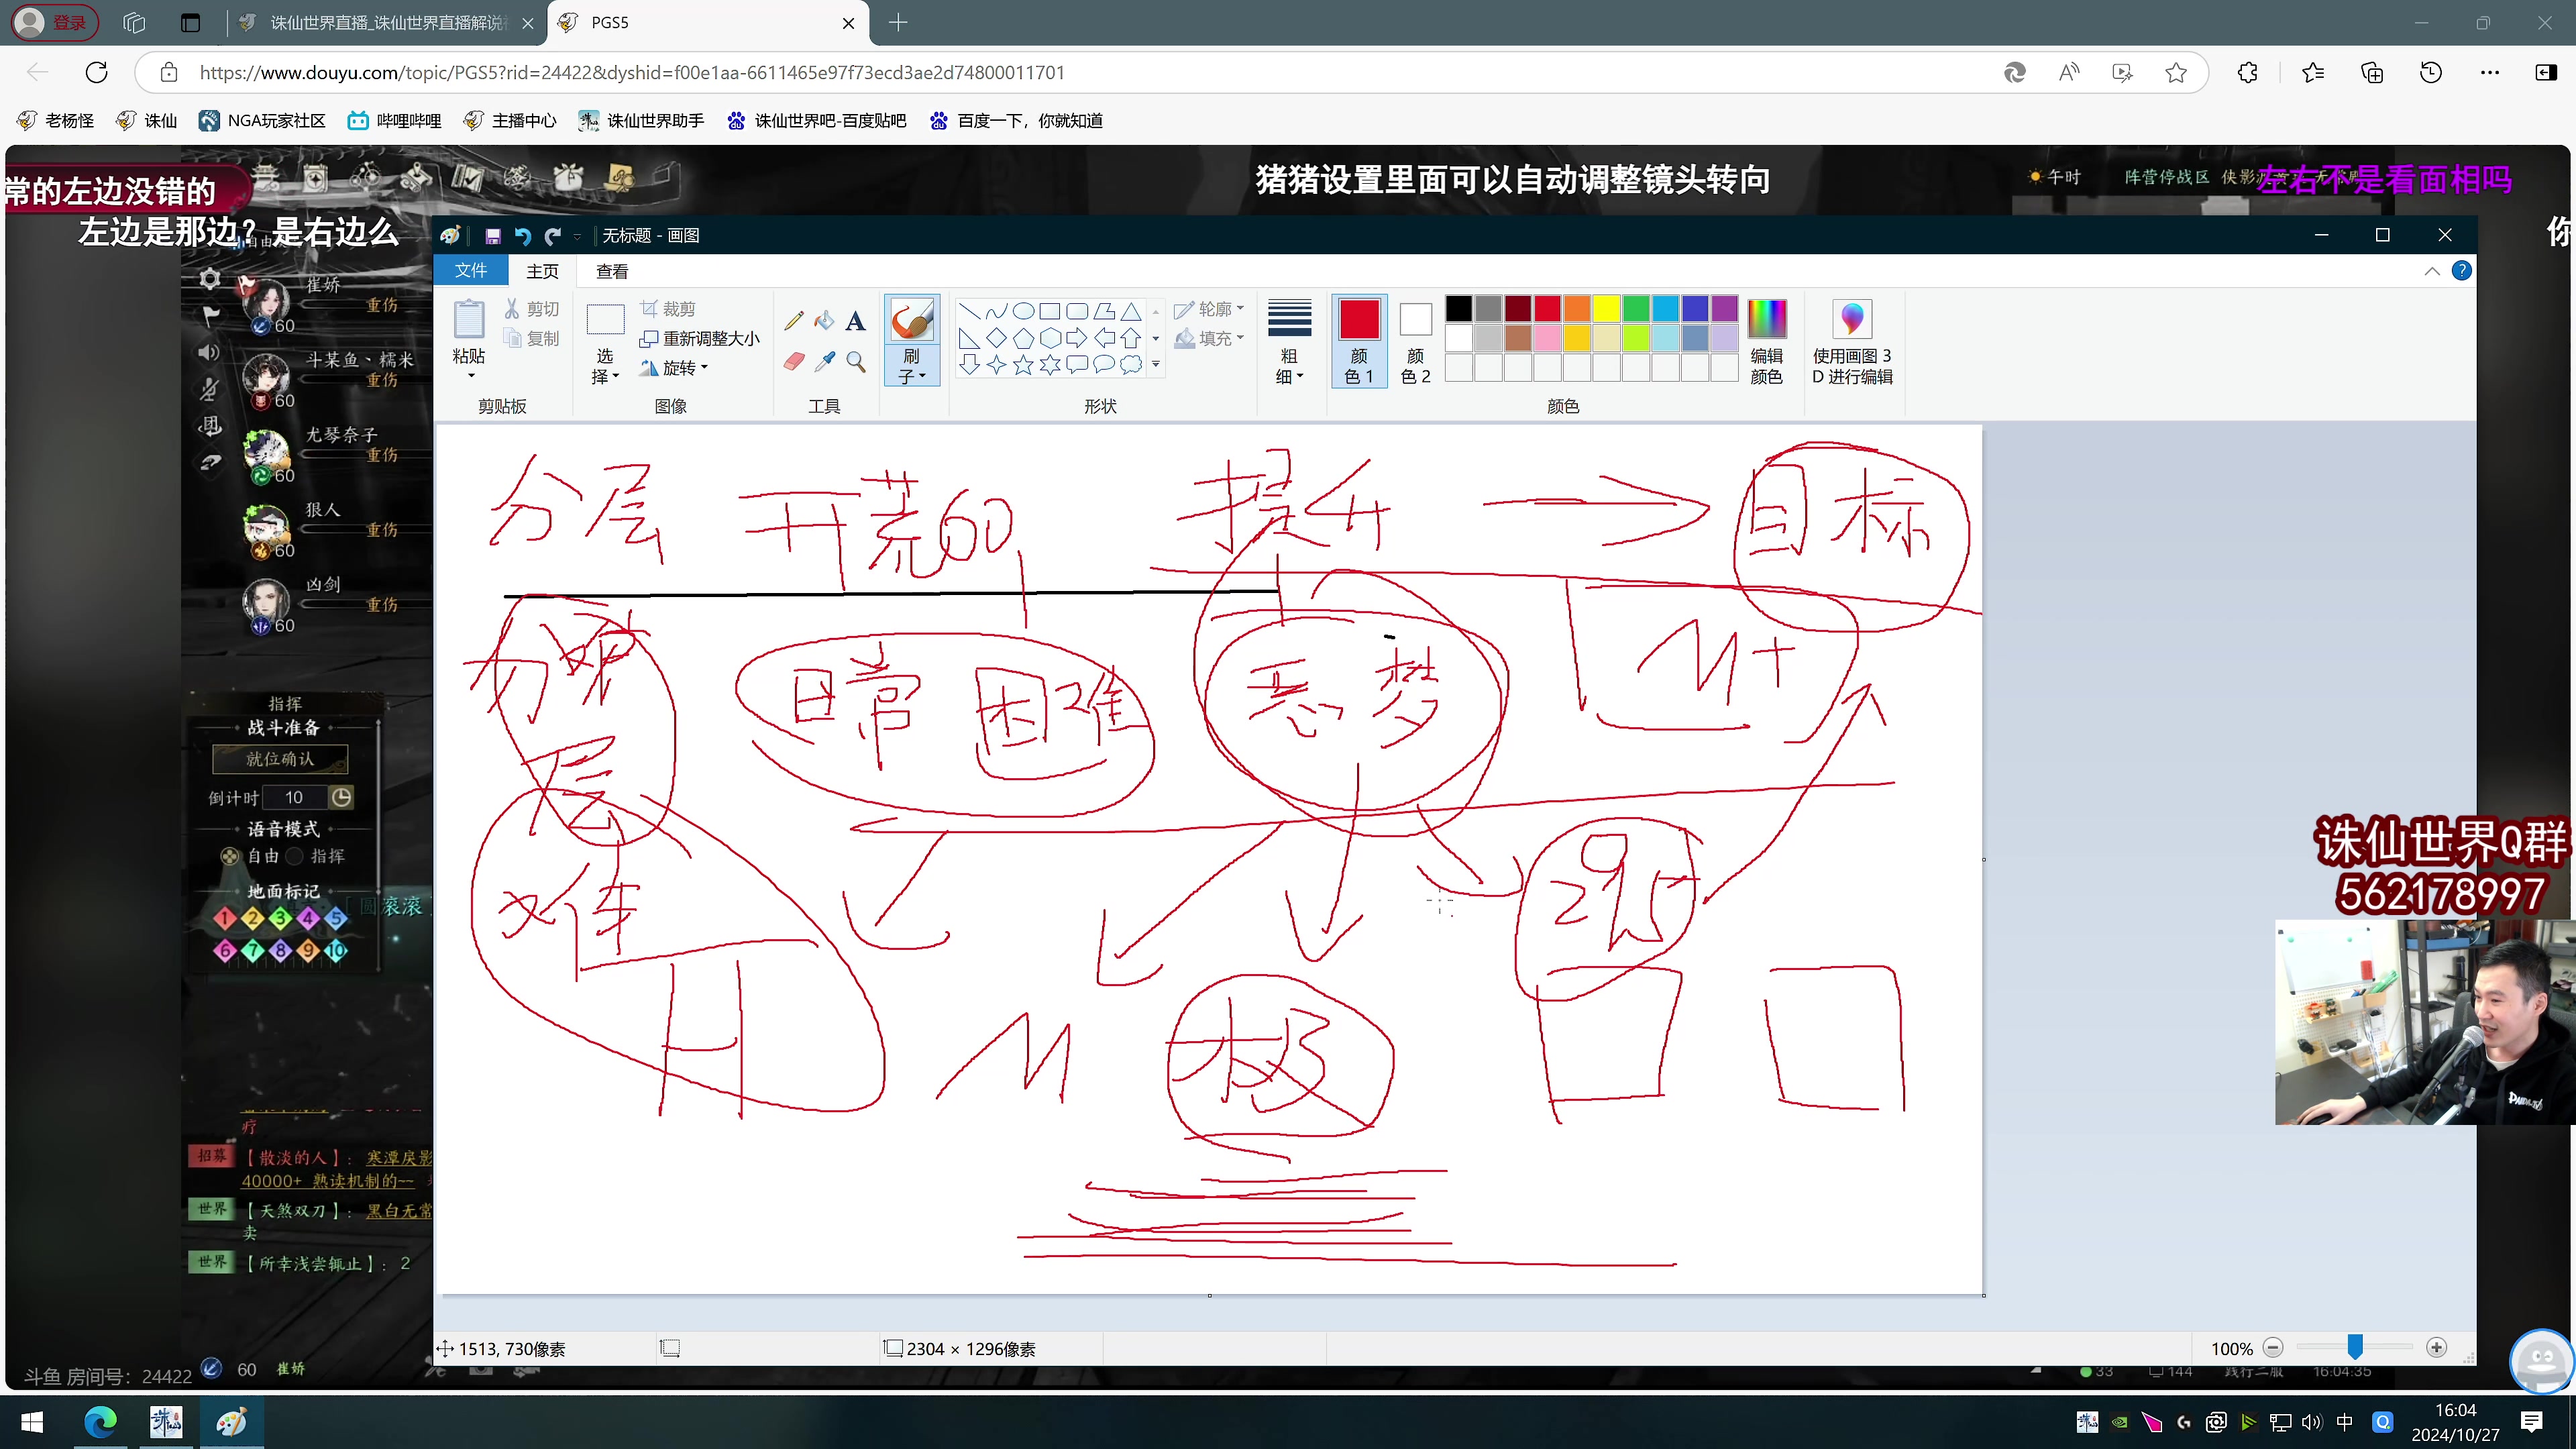Open the 主播中心 bookmark
Viewport: 2576px width, 1449px height.
click(510, 120)
